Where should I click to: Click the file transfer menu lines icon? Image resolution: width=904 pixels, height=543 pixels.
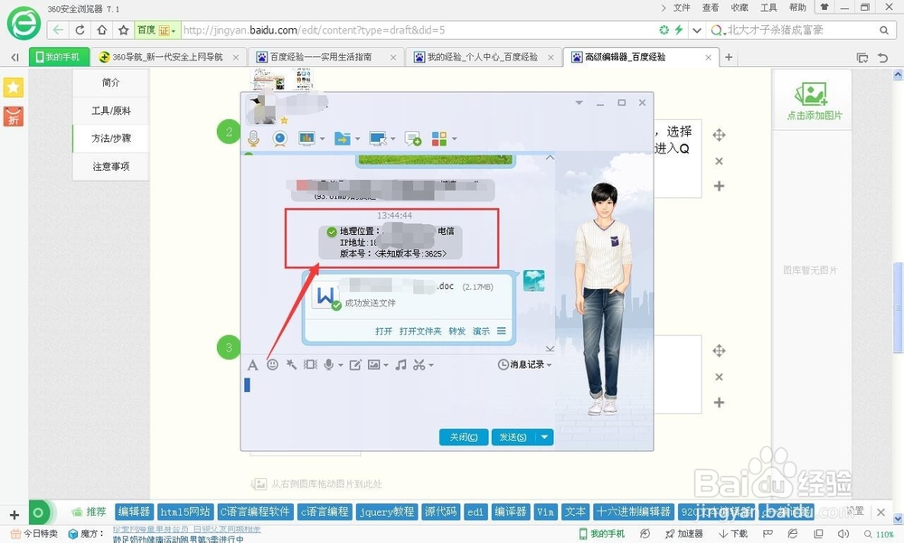(502, 331)
